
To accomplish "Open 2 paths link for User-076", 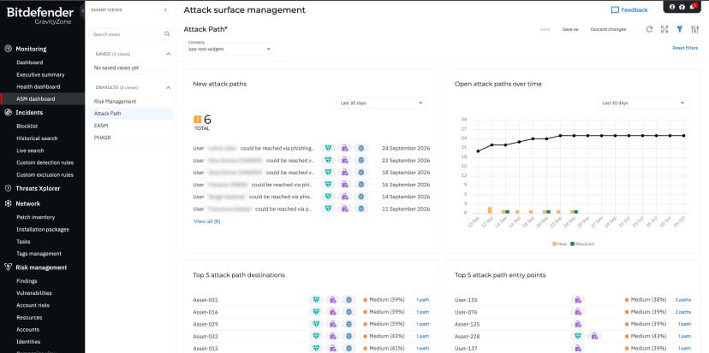I will coord(683,312).
